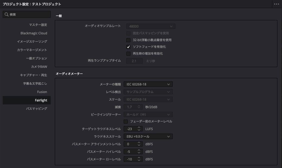282x168 pixels.
Task: Enable 再生時の増加を有効化 checkbox
Action: click(x=129, y=54)
